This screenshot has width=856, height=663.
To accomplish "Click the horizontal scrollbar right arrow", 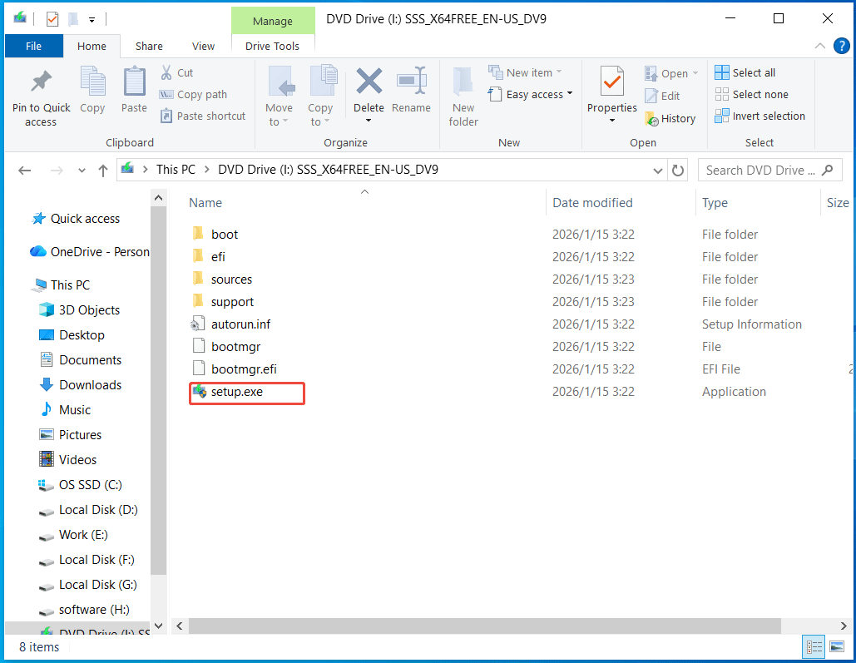I will pyautogui.click(x=844, y=626).
